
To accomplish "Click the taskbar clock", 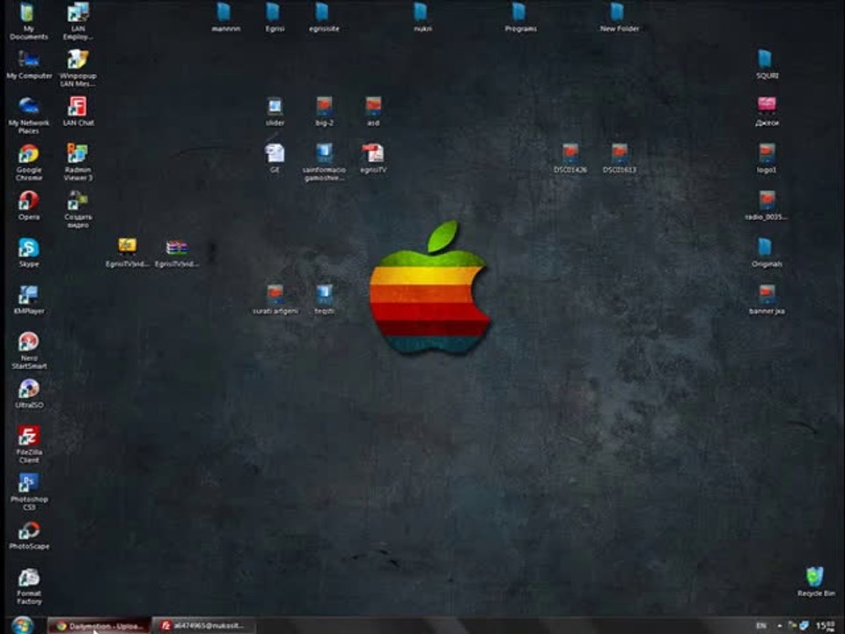I will click(x=826, y=626).
